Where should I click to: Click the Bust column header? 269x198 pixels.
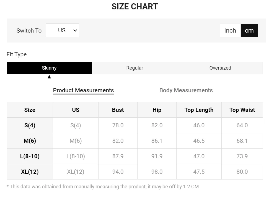tap(118, 110)
